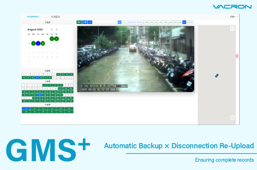Select minute 50 in the minute grid
The width and height of the screenshot is (257, 170).
(24, 101)
